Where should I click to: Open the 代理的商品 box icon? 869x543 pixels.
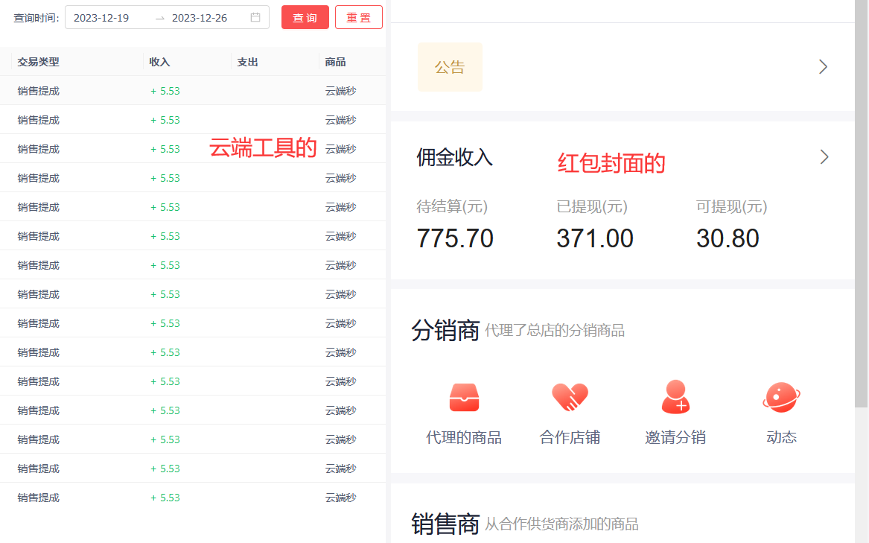pos(463,397)
